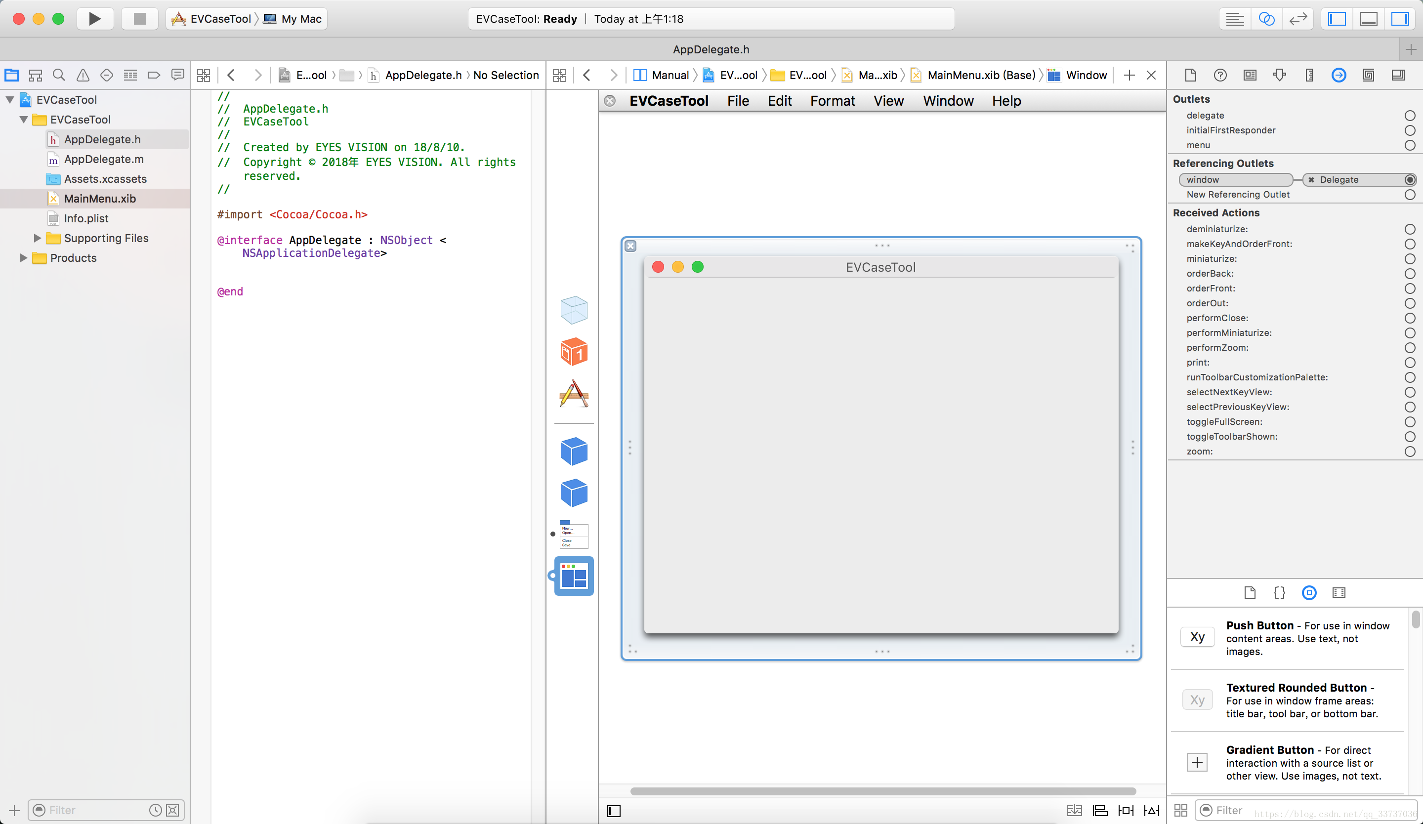Expand the Products folder

point(24,258)
